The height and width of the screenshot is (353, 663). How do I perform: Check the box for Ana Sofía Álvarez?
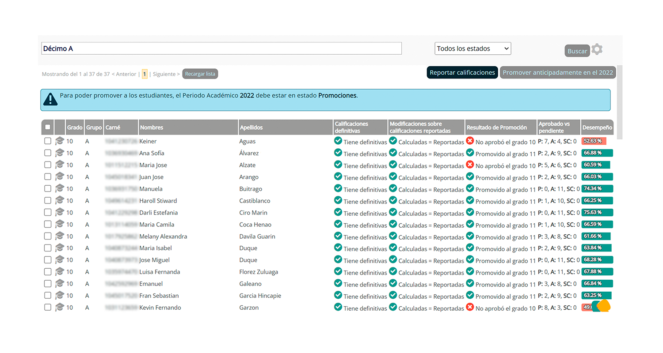48,153
